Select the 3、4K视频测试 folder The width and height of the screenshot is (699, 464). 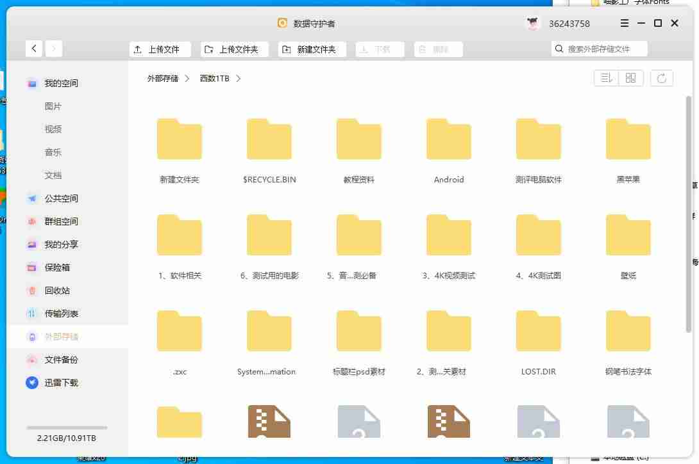coord(449,235)
